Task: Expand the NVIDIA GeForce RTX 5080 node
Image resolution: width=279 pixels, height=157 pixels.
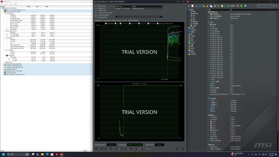Action: [x=3, y=71]
